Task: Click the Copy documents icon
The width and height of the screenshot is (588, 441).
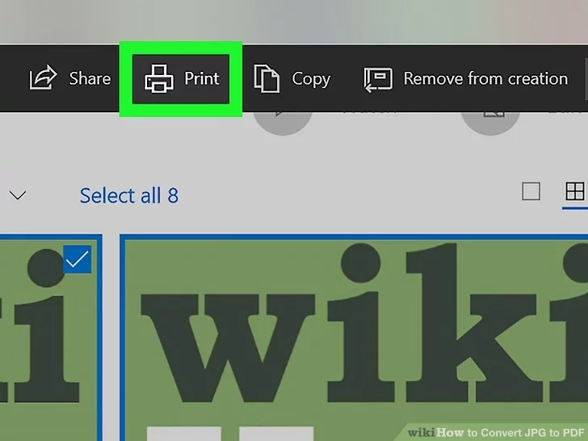Action: coord(267,78)
